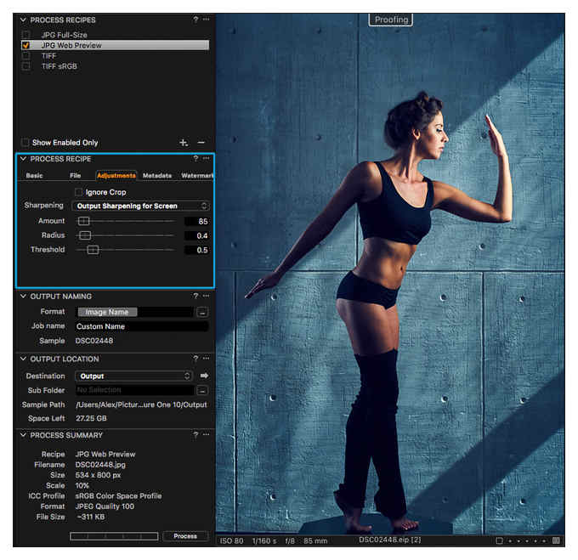578x560 pixels.
Task: Enable the TIFF sRGB recipe checkbox
Action: pyautogui.click(x=25, y=66)
